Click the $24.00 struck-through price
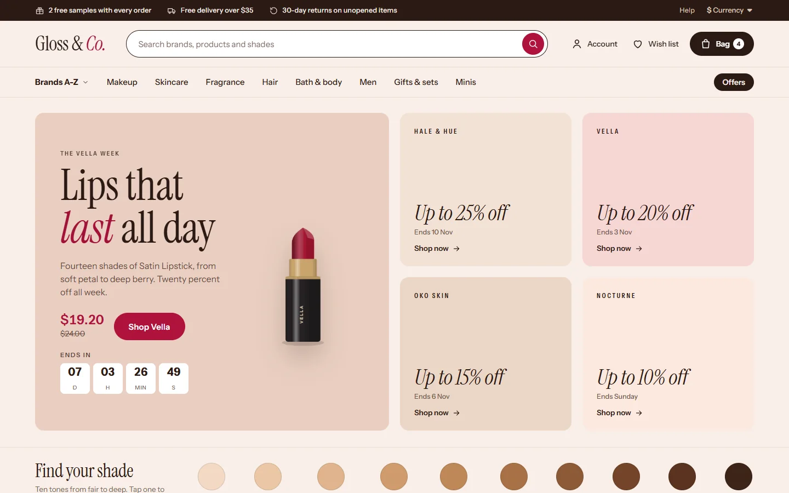 (x=72, y=334)
